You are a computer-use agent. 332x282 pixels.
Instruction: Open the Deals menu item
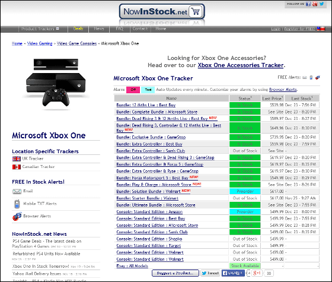(78, 28)
